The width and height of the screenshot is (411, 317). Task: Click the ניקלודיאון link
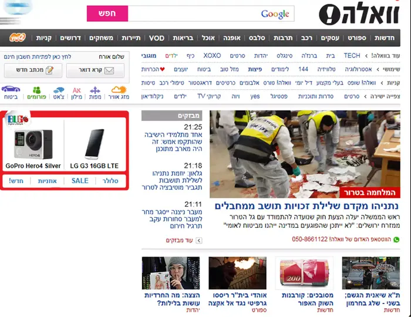(x=152, y=96)
